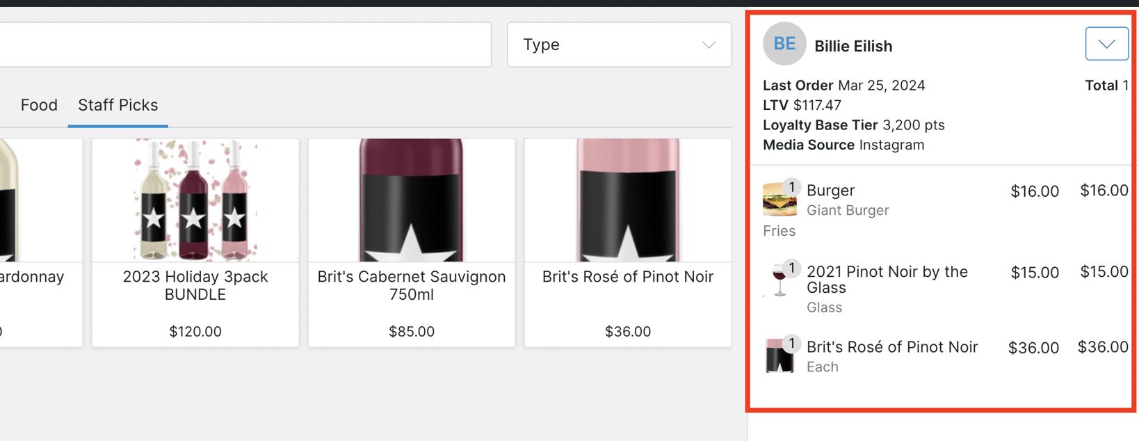Select the Staff Picks tab

[x=118, y=105]
